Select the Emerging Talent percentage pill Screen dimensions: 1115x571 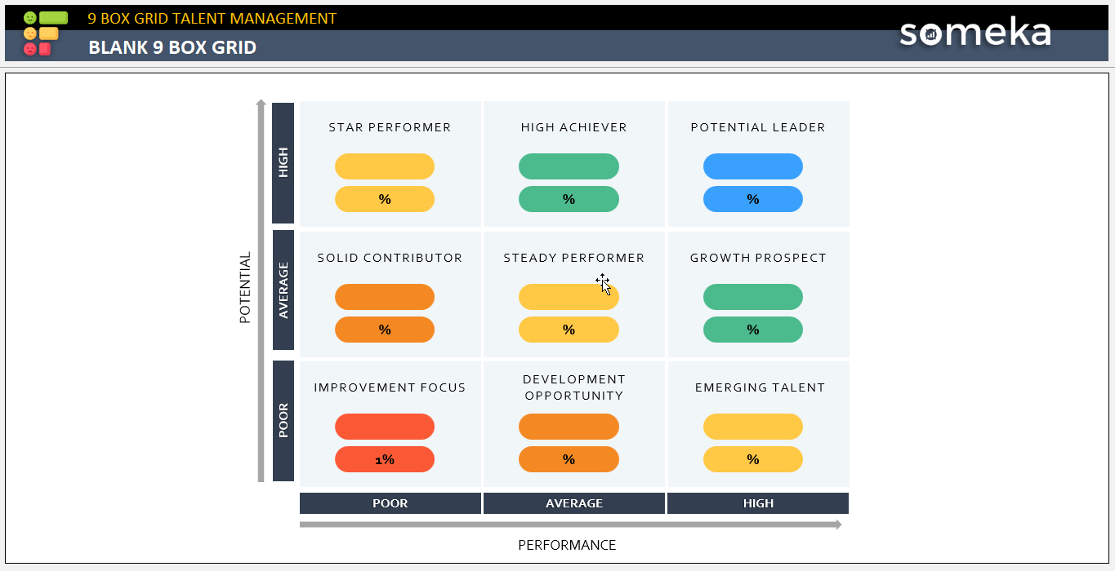[x=752, y=459]
